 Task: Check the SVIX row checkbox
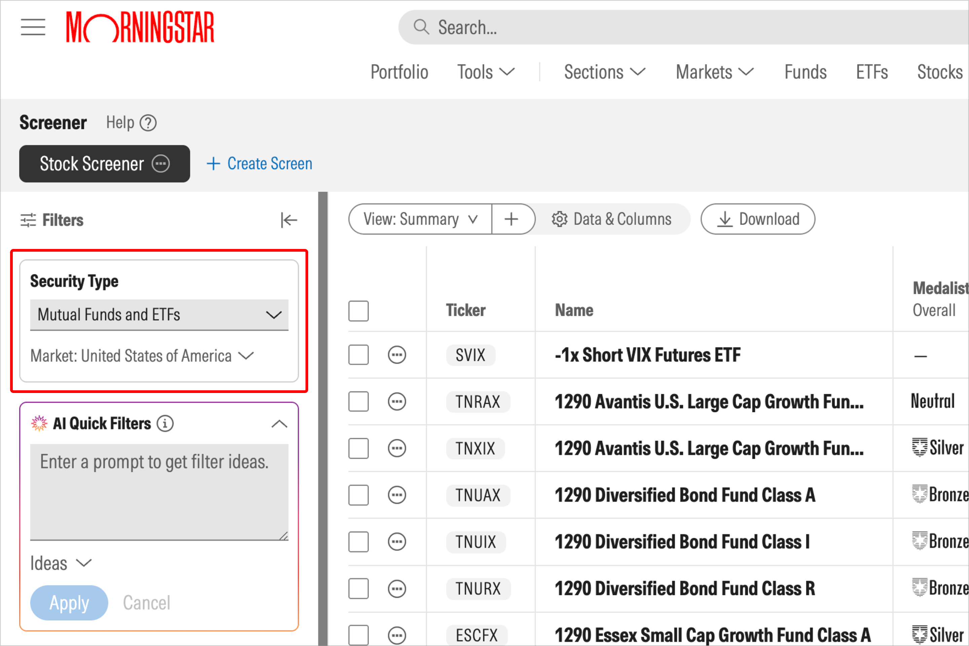(358, 355)
